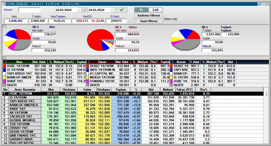The width and height of the screenshot is (271, 146).
Task: Sort by the Kurum column header
Action: [x=181, y=62]
